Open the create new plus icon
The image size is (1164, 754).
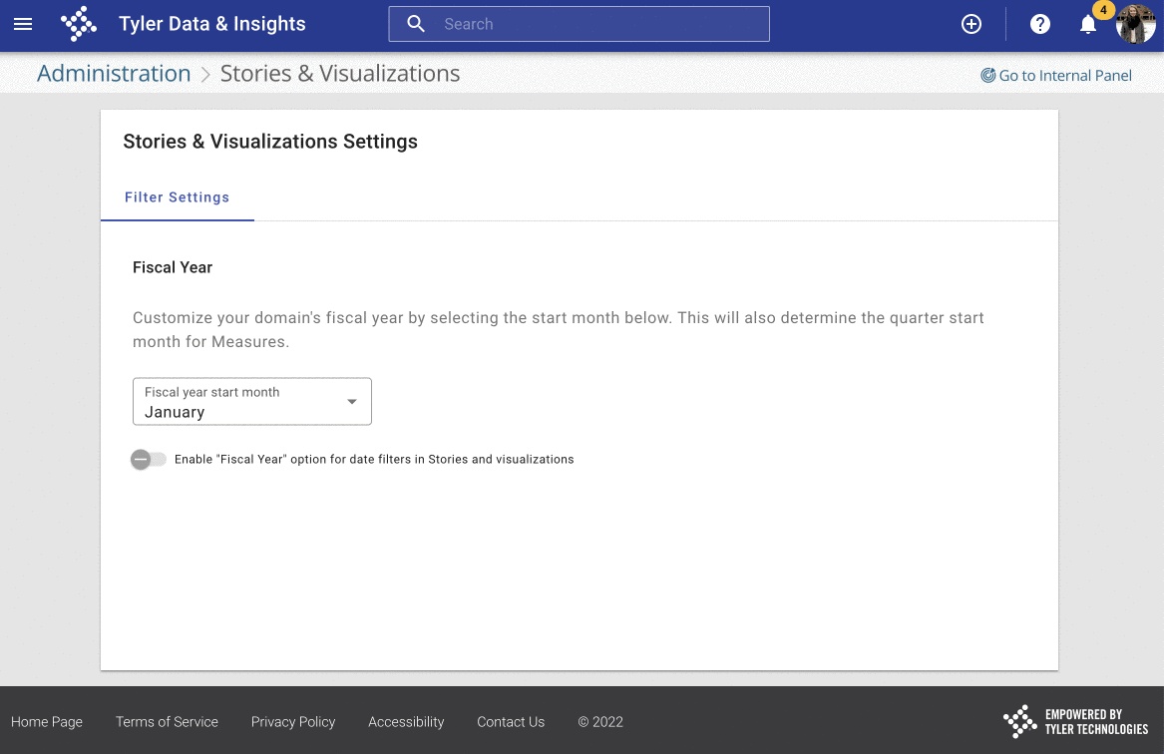970,24
